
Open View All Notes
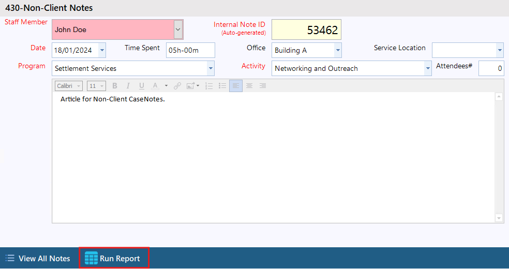point(38,258)
